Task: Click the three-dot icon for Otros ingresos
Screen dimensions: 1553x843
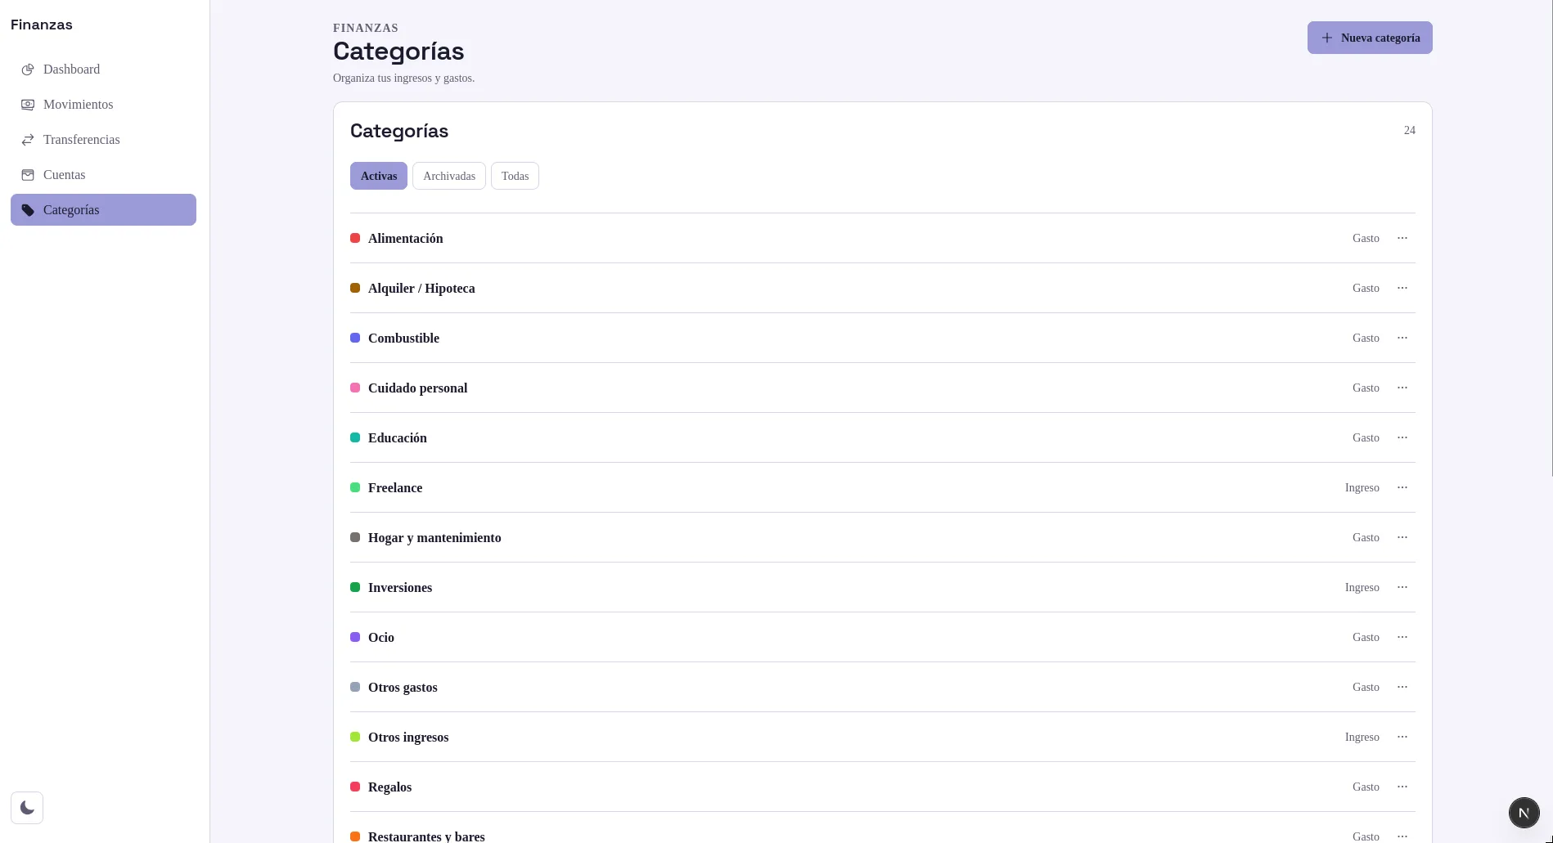Action: pos(1402,737)
